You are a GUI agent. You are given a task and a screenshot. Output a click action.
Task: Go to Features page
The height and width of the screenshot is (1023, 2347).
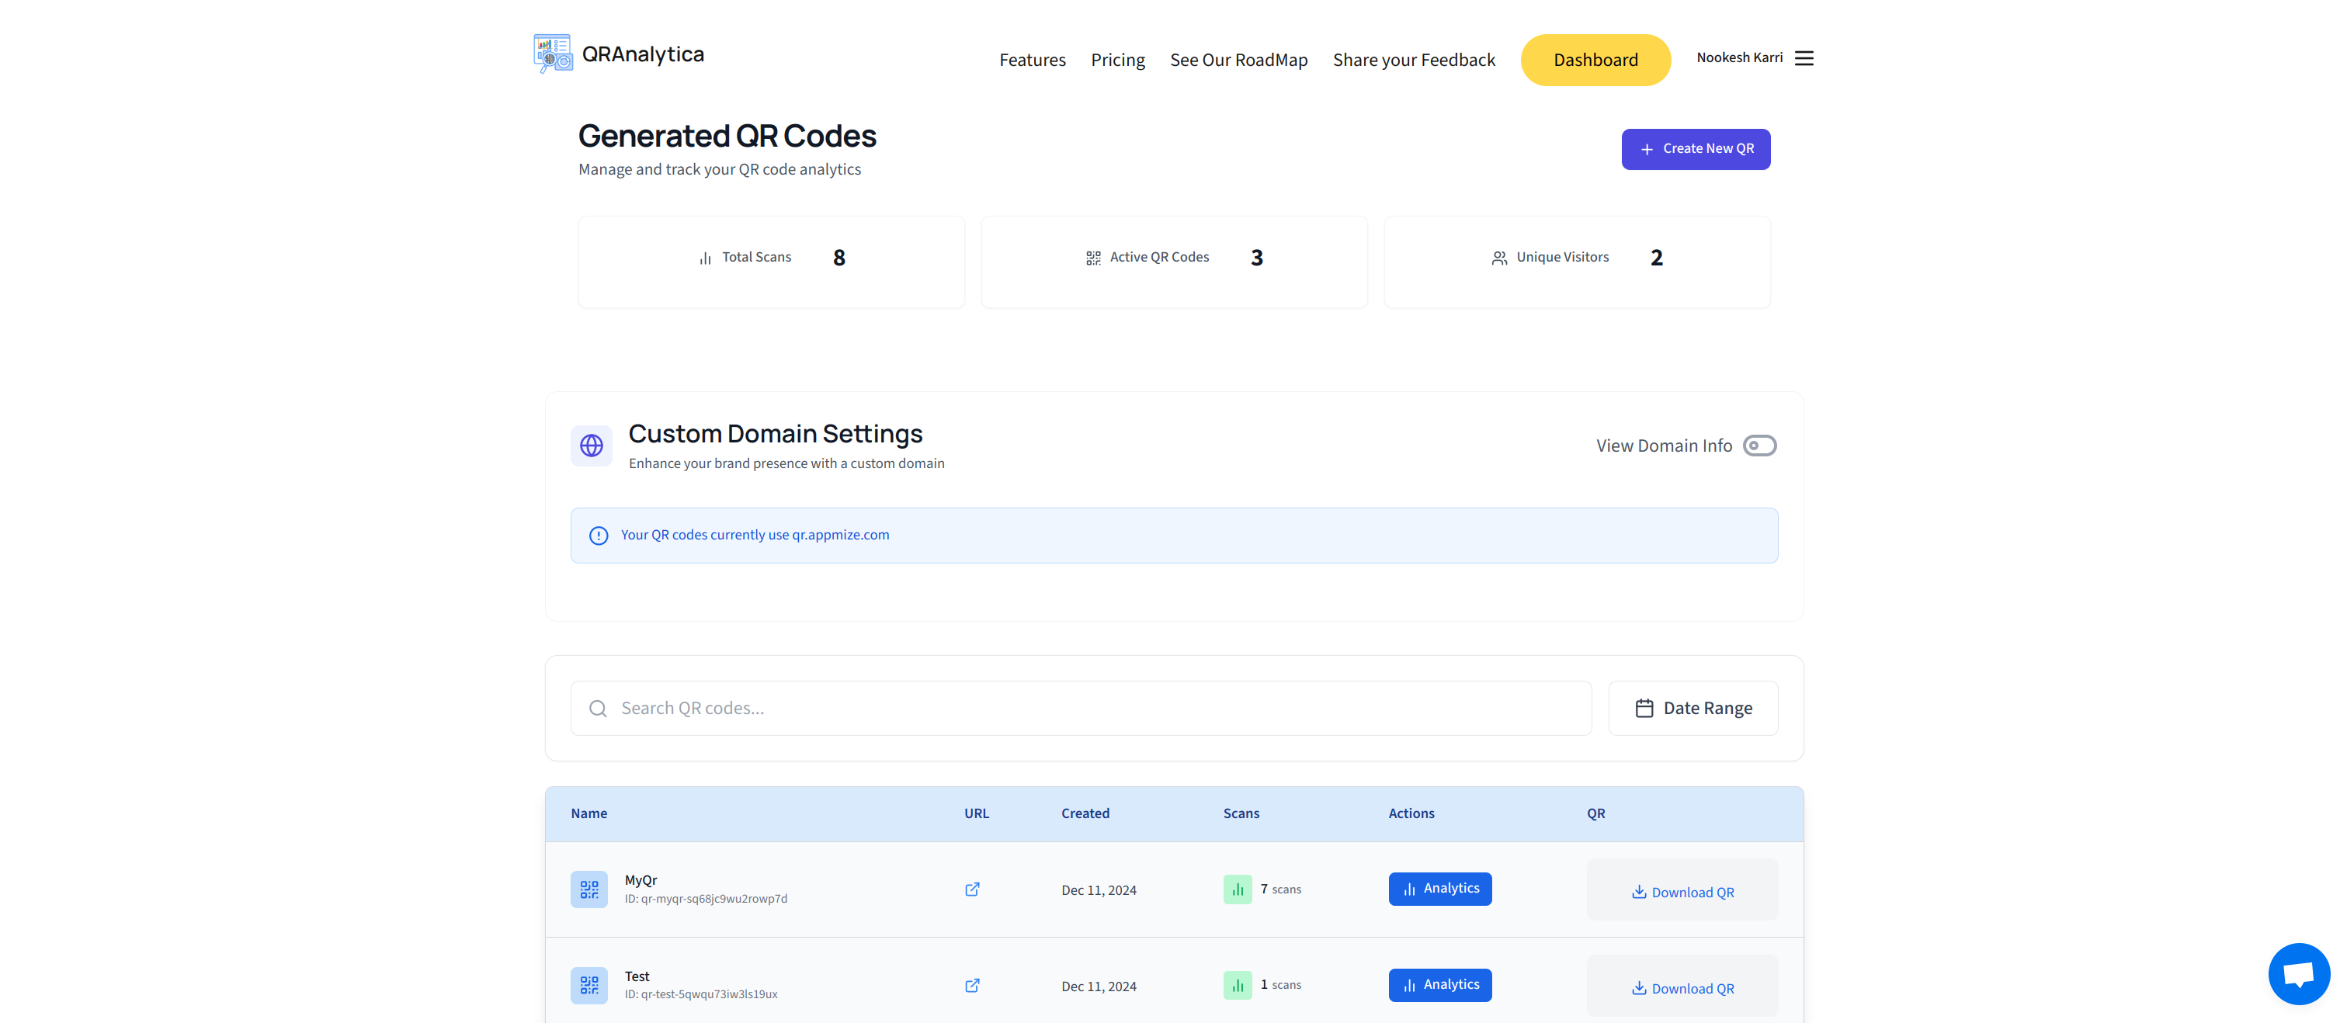[x=1033, y=60]
